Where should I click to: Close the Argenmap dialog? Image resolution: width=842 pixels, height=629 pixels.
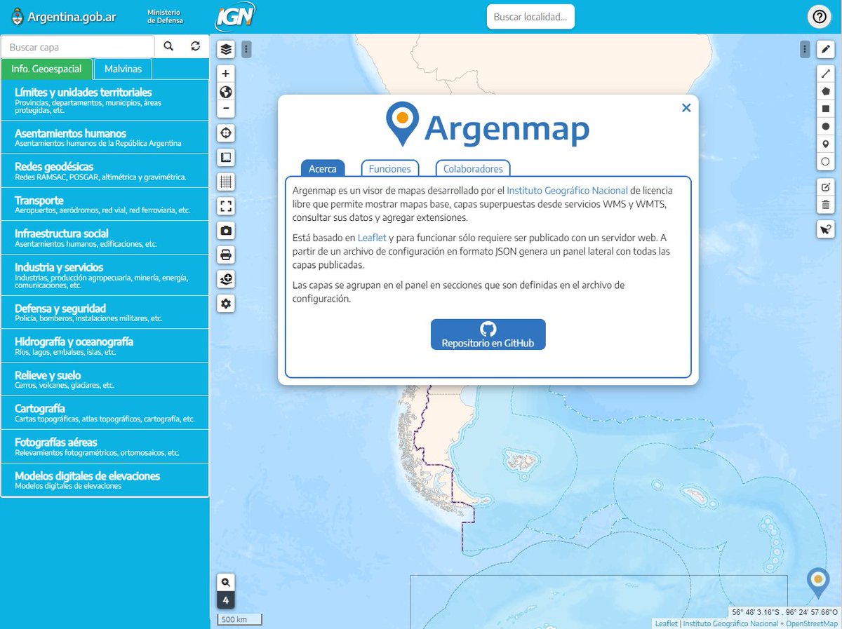[x=686, y=107]
